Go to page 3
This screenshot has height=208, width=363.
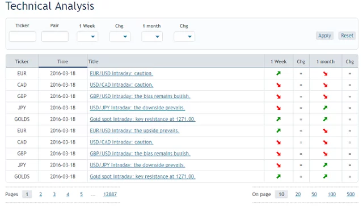(x=54, y=194)
